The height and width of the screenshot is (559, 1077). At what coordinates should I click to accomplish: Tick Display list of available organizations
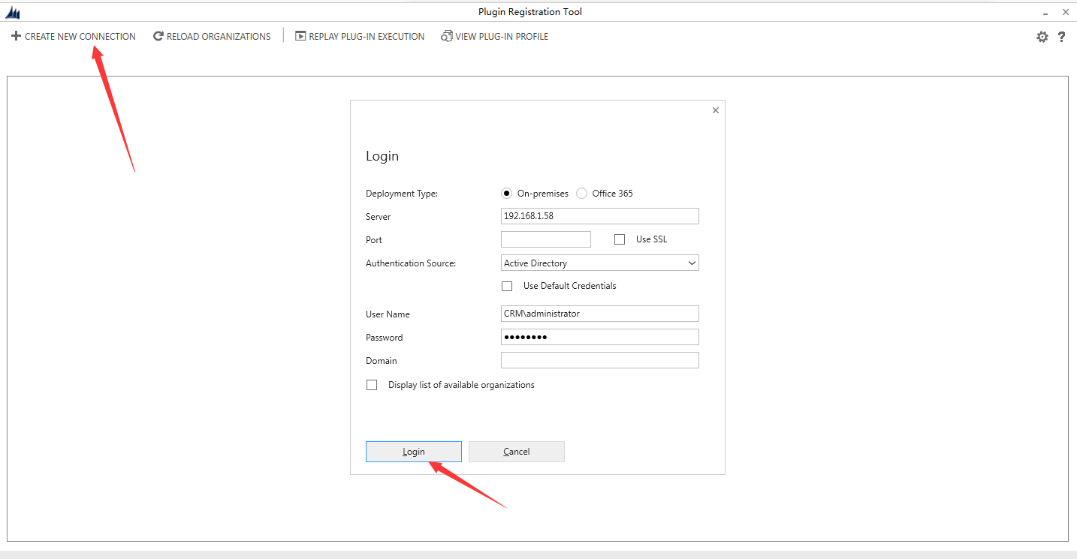click(372, 385)
